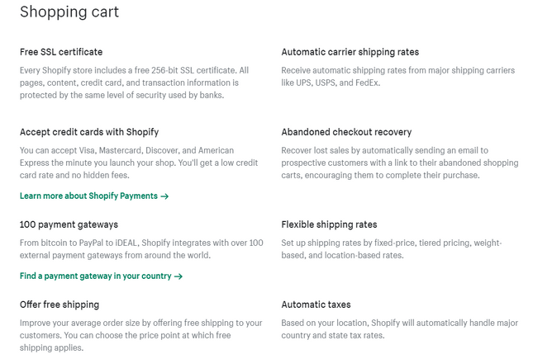This screenshot has height=359, width=533.
Task: Click the Accept credit cards with Shopify heading
Action: (x=89, y=132)
